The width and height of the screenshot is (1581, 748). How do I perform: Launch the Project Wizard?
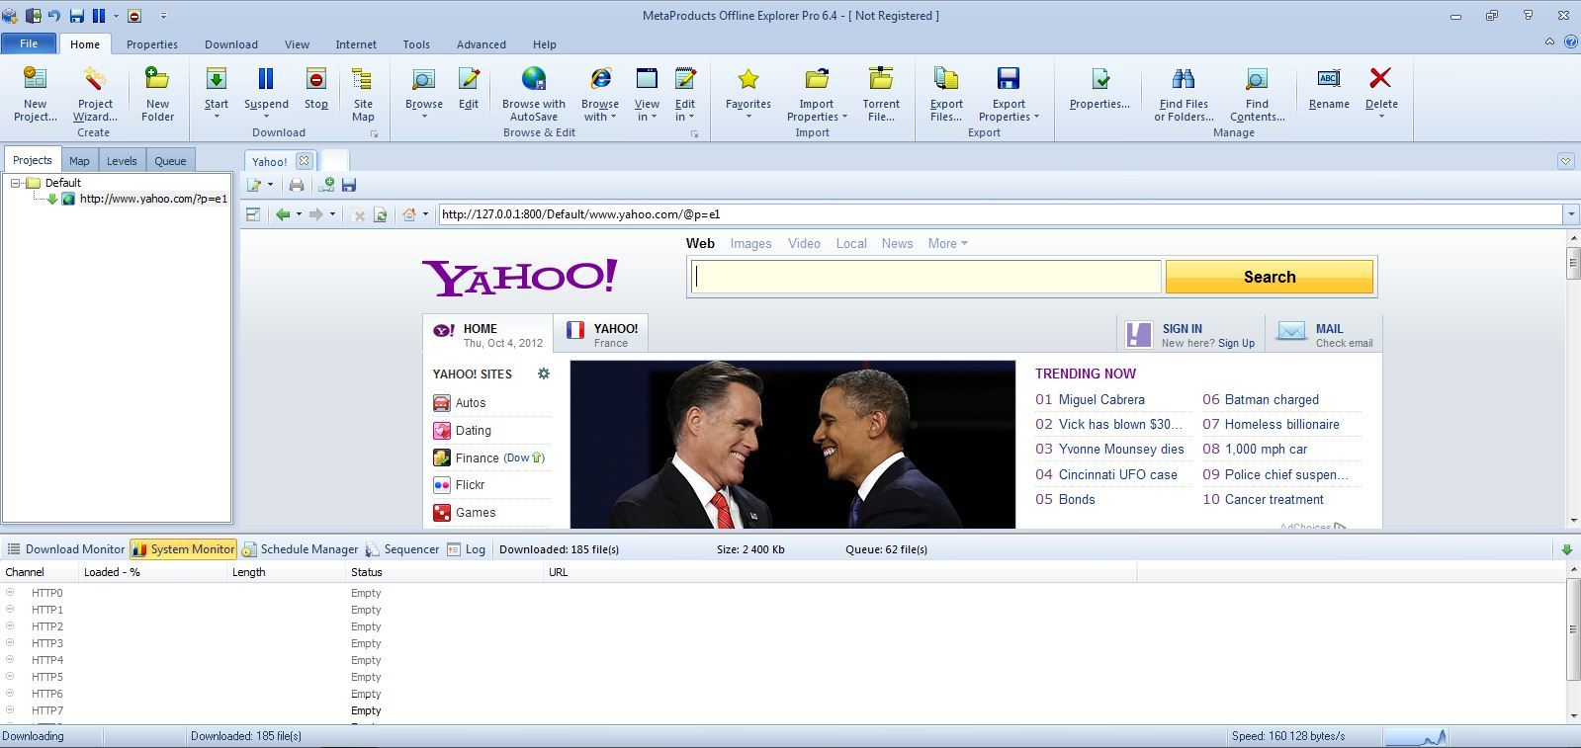pyautogui.click(x=95, y=94)
